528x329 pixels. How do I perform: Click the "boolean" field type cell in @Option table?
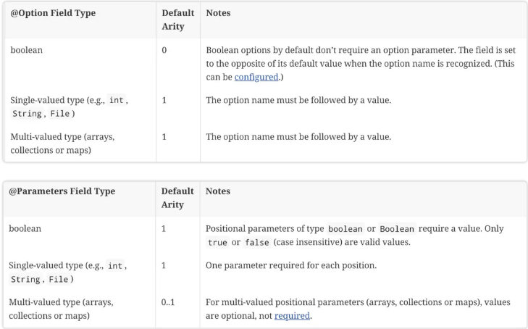click(x=25, y=50)
